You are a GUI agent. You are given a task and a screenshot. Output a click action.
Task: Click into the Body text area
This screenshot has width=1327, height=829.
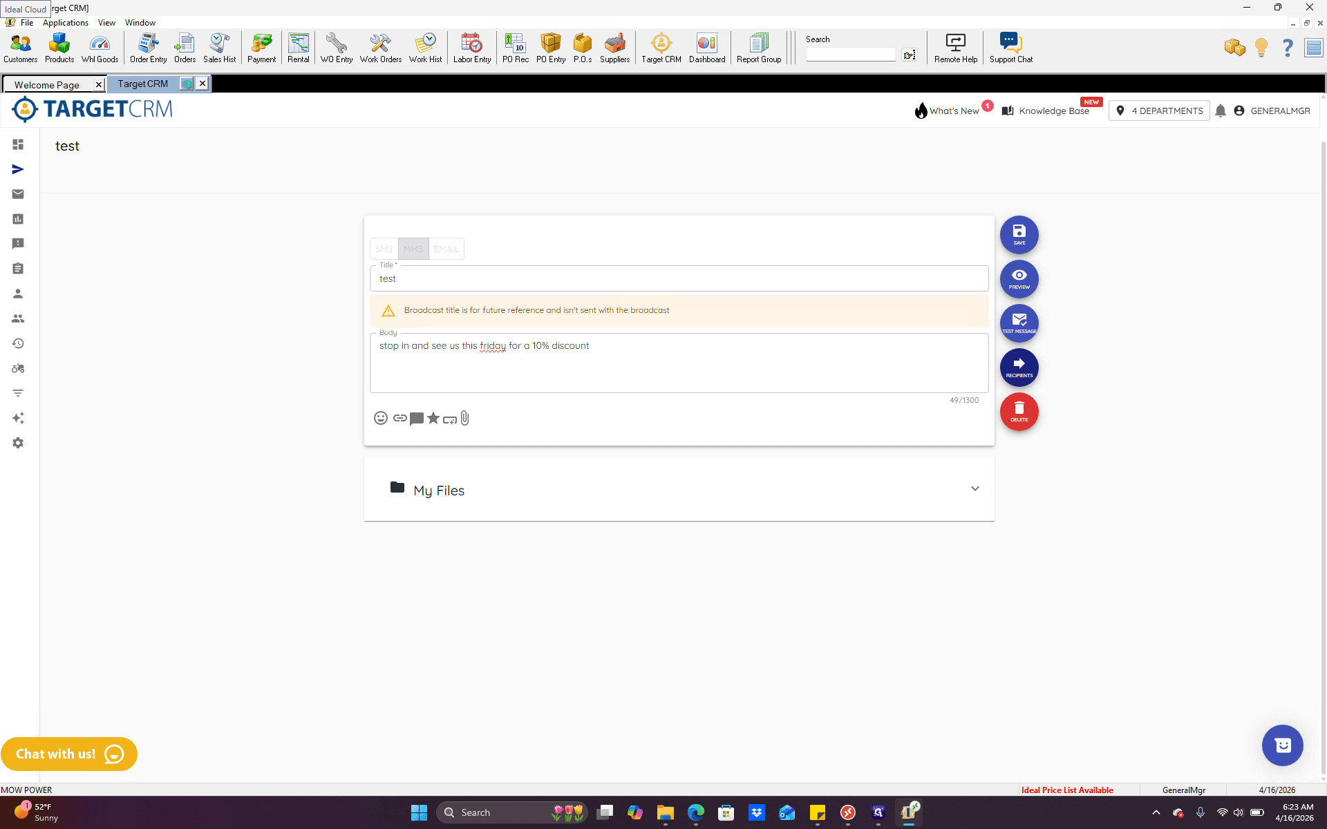tap(679, 363)
